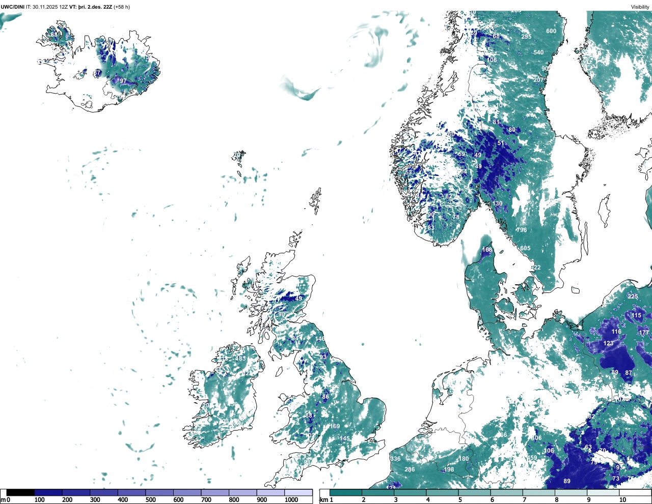
Task: Click the 200–300 m legend swatch
Action: (x=76, y=492)
